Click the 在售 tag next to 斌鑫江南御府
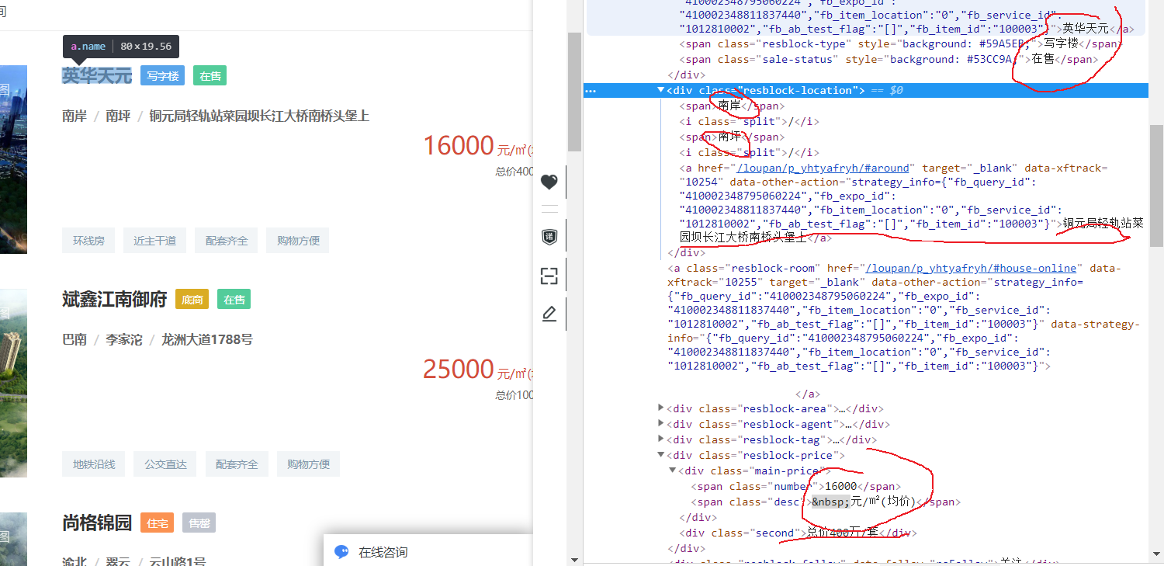 pyautogui.click(x=234, y=300)
